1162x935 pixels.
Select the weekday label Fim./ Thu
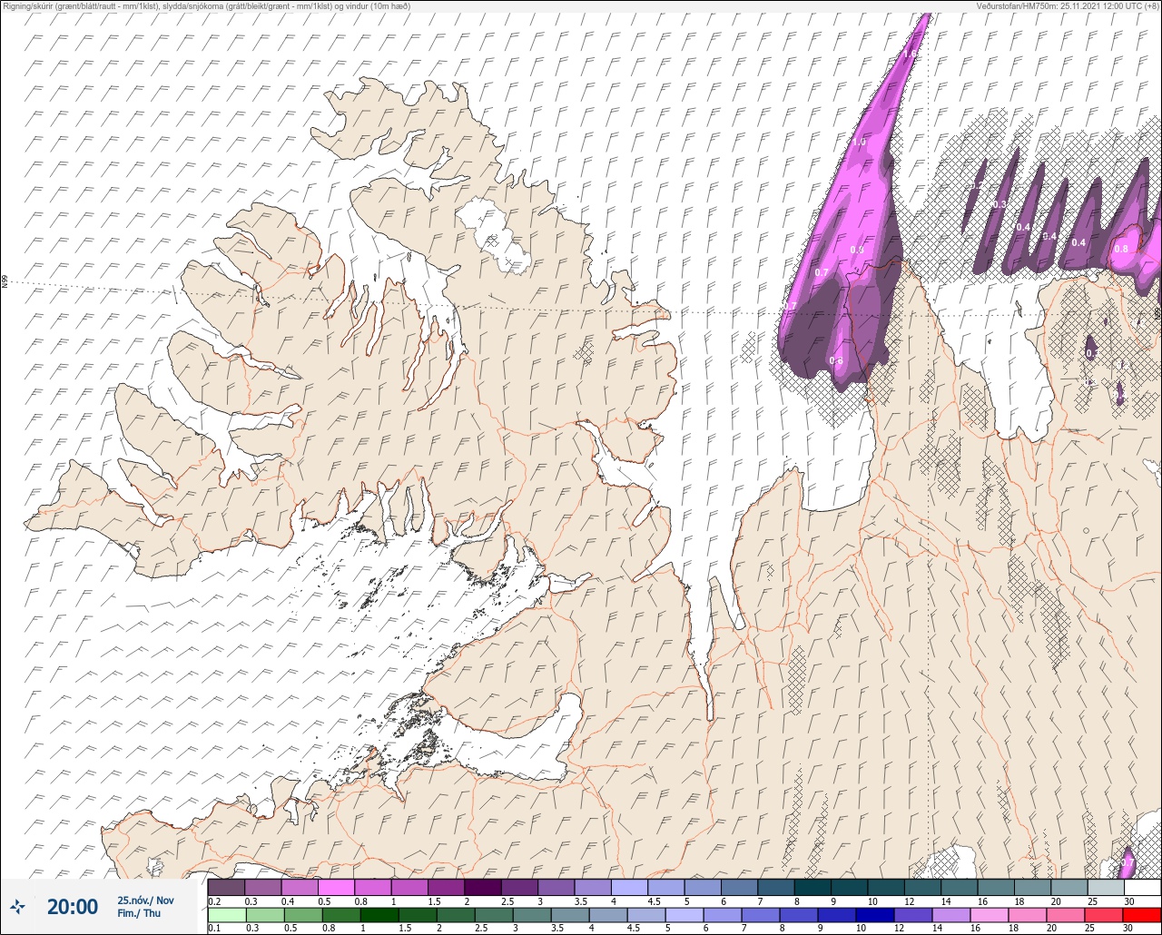pyautogui.click(x=138, y=912)
